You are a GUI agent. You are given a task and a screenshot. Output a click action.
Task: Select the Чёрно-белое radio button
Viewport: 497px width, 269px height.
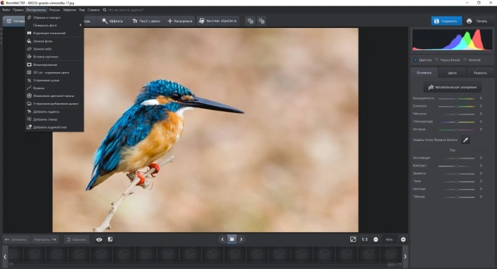(x=437, y=60)
